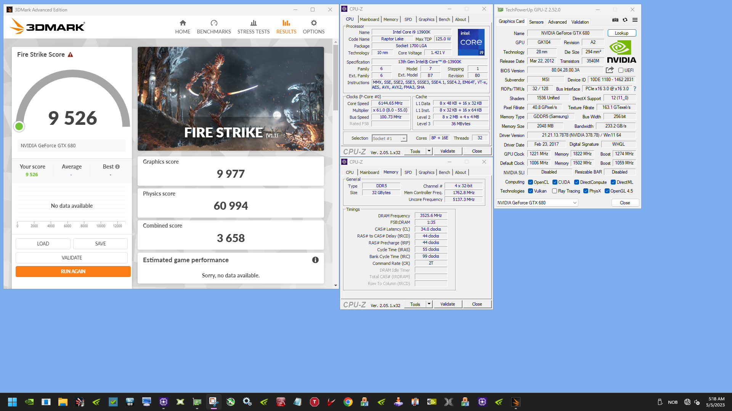Click the LOAD button in 3DMark
Screen dimensions: 732x411
click(x=43, y=244)
